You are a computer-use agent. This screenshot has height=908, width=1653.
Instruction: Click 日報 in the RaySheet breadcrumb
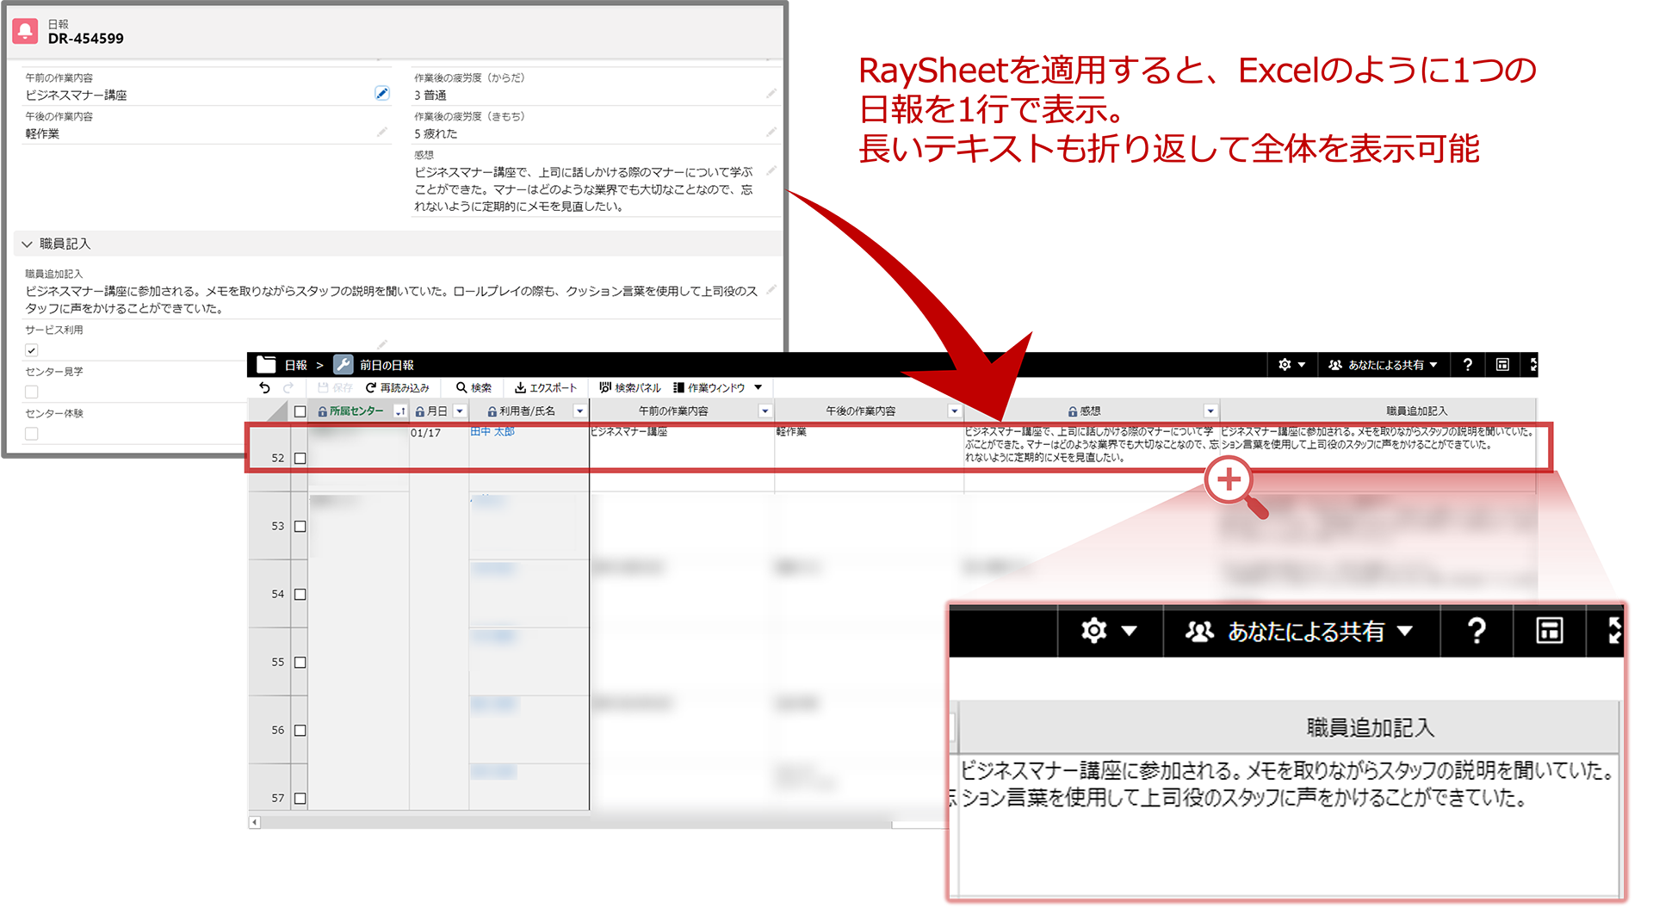[x=295, y=365]
